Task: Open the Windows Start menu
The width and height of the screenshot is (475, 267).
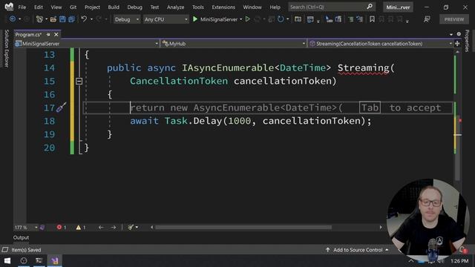Action: click(x=7, y=260)
